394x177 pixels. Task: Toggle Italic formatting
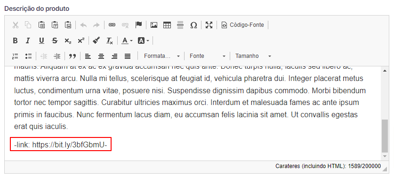point(28,40)
